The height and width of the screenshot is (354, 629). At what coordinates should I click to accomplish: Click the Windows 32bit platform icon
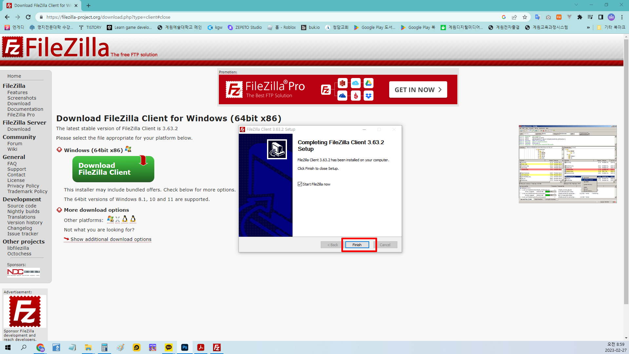(x=110, y=219)
